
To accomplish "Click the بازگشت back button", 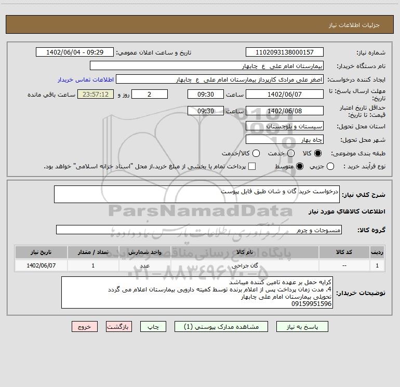I will pos(119,327).
